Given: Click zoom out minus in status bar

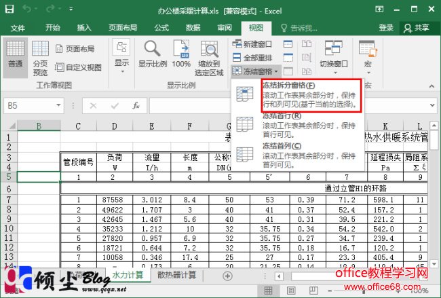Looking at the screenshot, I should point(330,291).
